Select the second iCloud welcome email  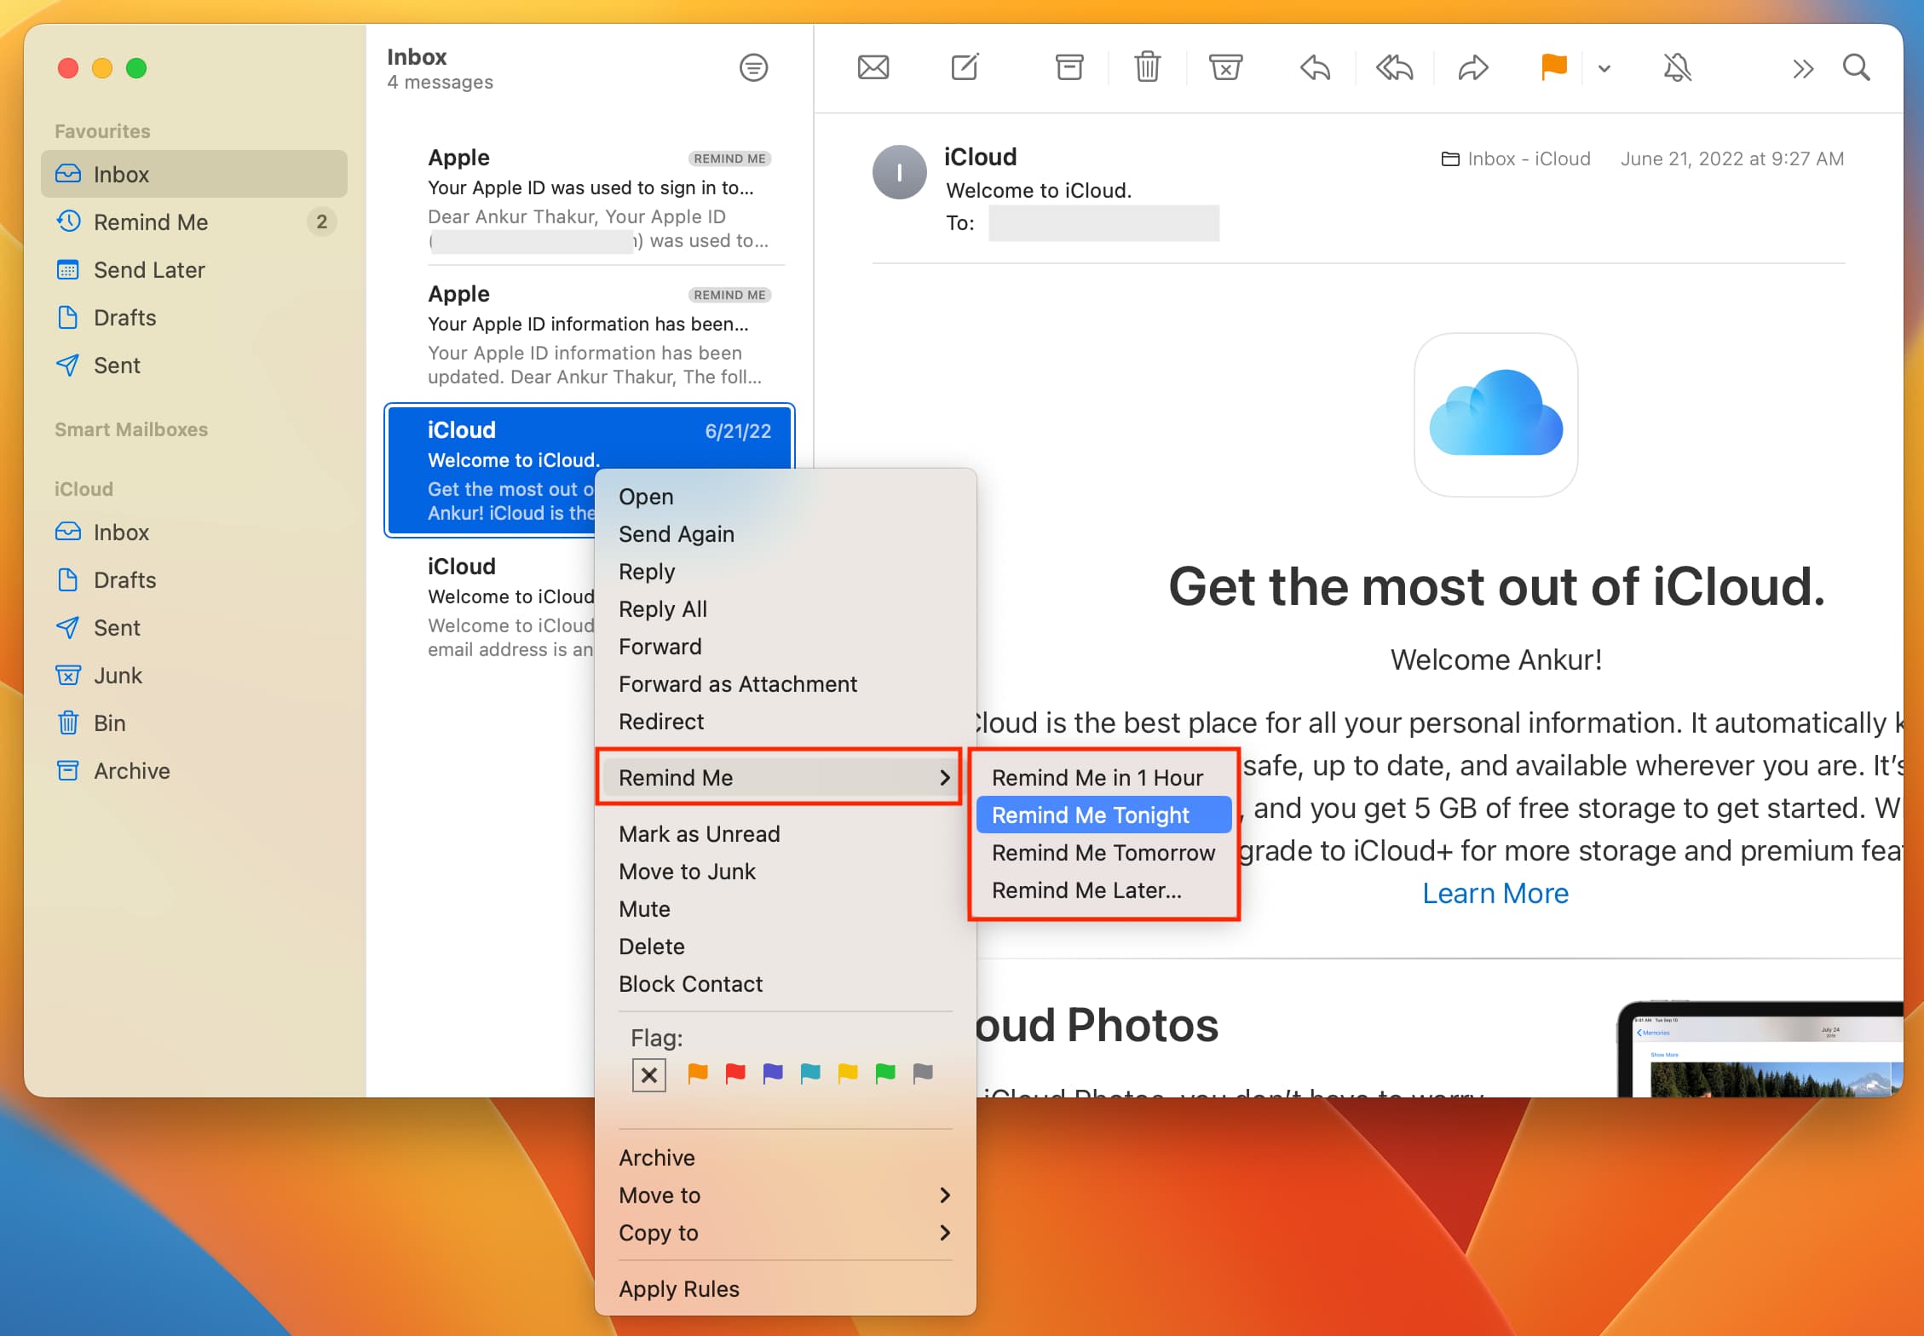click(x=491, y=607)
